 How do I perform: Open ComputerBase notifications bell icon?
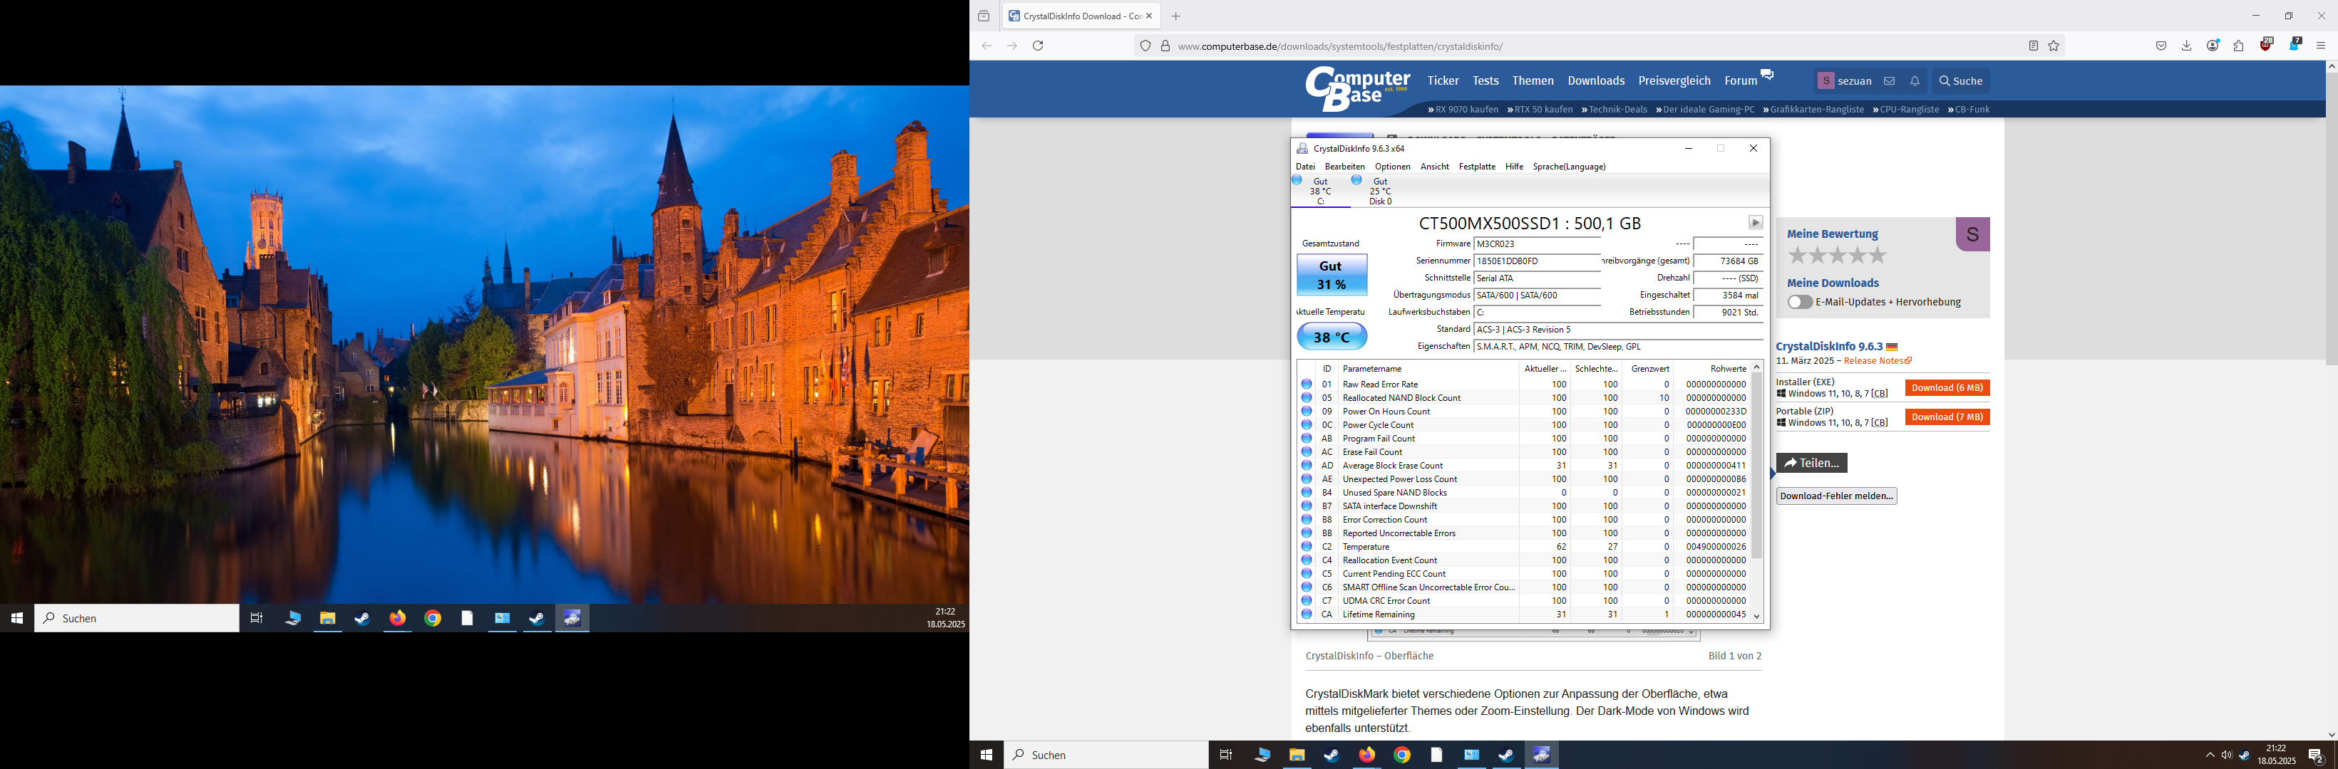click(x=1915, y=82)
